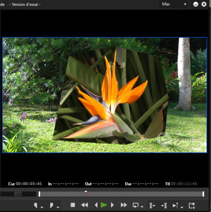This screenshot has width=211, height=212.
Task: Click the Out timecode field
Action: (x=106, y=184)
